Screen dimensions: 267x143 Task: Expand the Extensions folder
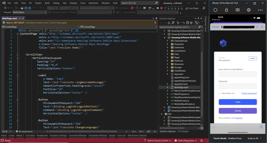[x=167, y=47]
